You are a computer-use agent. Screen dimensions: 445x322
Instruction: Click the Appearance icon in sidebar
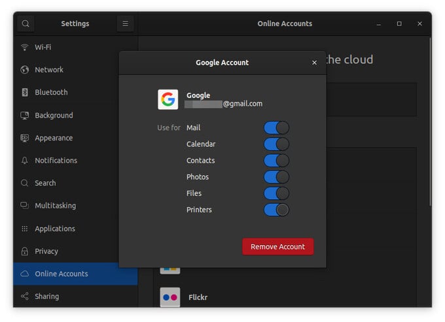25,138
